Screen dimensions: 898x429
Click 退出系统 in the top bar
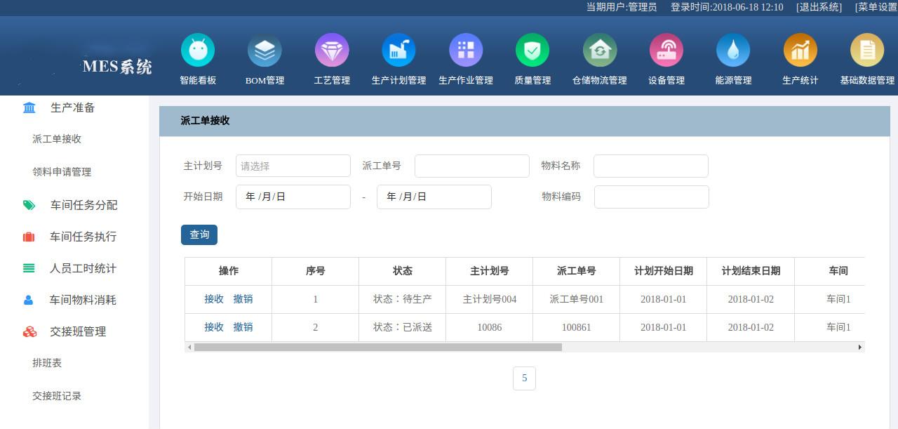(818, 7)
